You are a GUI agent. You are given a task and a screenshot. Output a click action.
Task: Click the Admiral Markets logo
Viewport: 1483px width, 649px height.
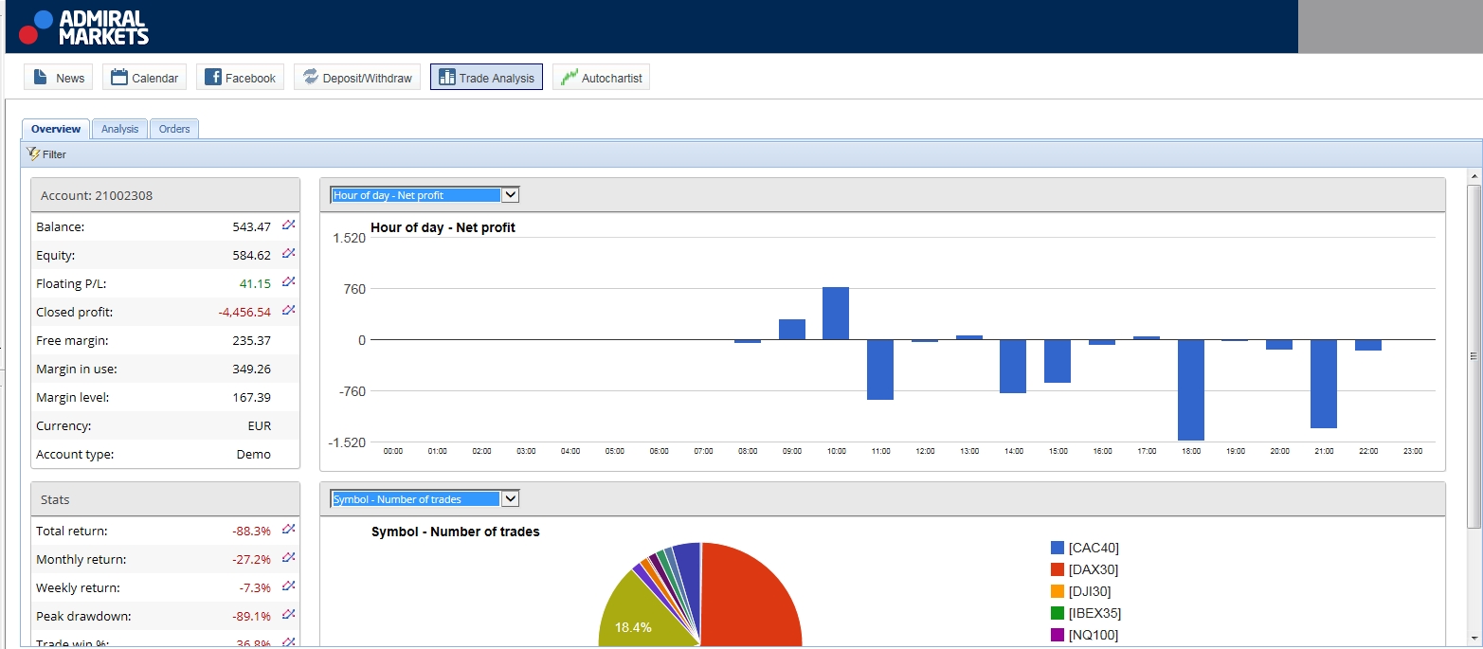coord(84,27)
